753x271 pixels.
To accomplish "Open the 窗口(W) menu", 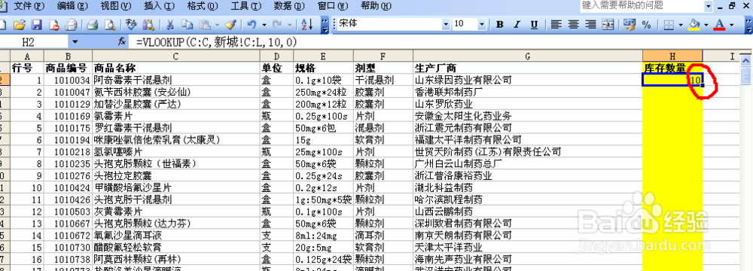I will [x=334, y=6].
